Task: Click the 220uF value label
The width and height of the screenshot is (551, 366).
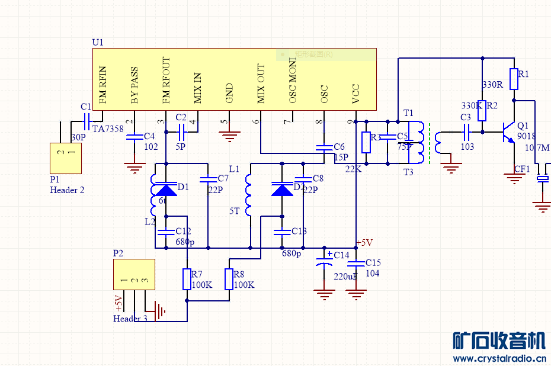Action: [x=345, y=277]
